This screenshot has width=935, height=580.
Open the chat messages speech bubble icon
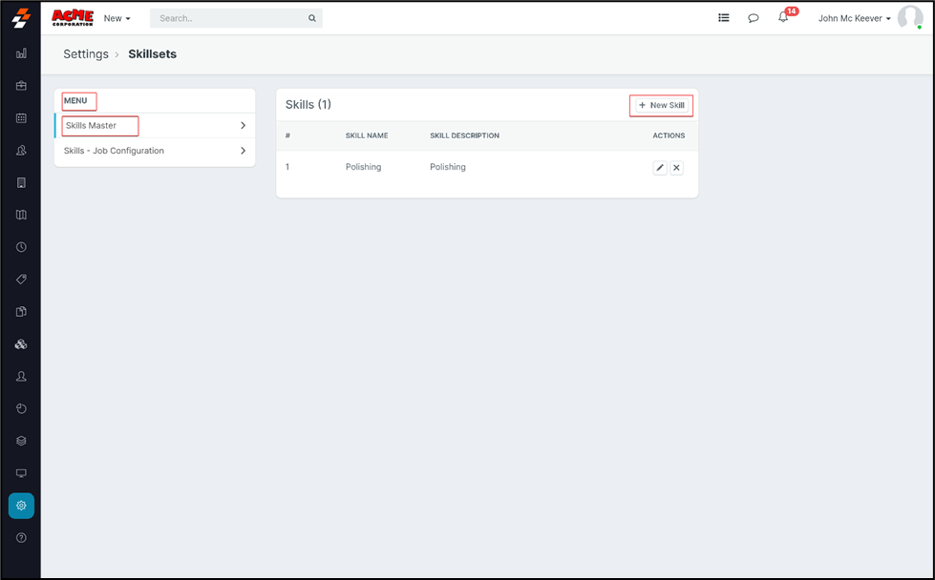pos(754,18)
